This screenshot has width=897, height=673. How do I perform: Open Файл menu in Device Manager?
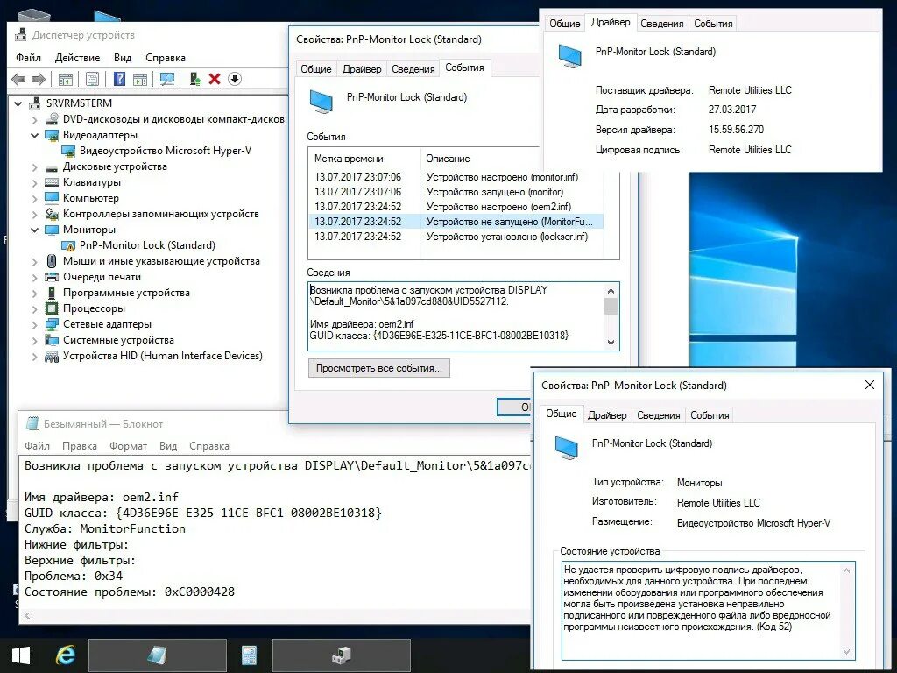coord(28,58)
